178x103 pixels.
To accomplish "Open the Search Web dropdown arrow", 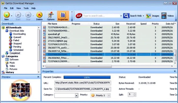I will pos(143,16).
